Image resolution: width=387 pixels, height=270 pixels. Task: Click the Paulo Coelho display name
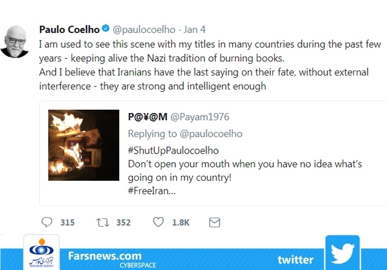(x=70, y=30)
